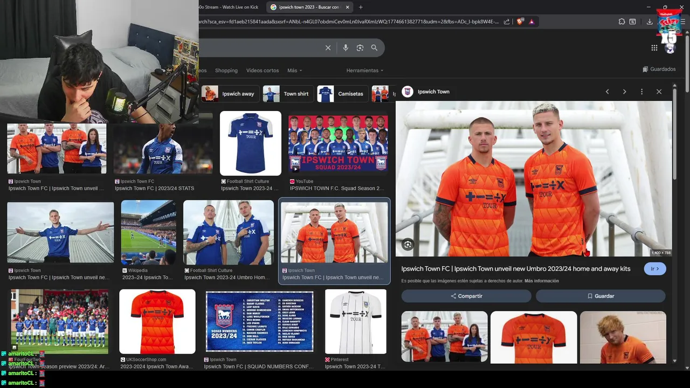Open the Squad Numbers 2023/24 thumbnail

[260, 321]
